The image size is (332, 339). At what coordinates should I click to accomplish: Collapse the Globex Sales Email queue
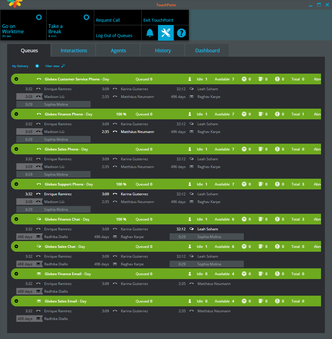point(16,301)
